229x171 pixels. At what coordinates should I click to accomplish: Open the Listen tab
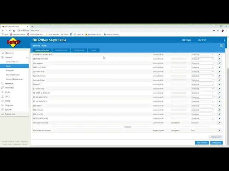[x=94, y=50]
